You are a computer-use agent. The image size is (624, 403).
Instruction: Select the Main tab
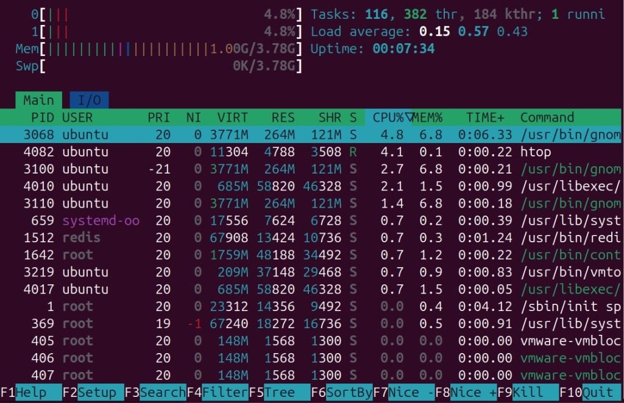tap(40, 100)
